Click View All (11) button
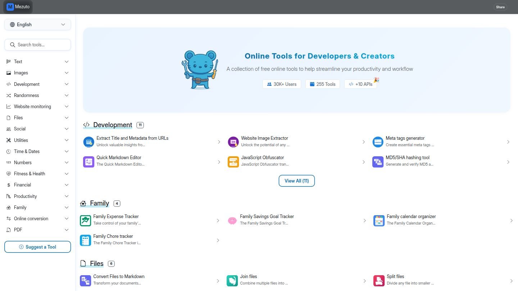This screenshot has height=291, width=518. click(297, 181)
